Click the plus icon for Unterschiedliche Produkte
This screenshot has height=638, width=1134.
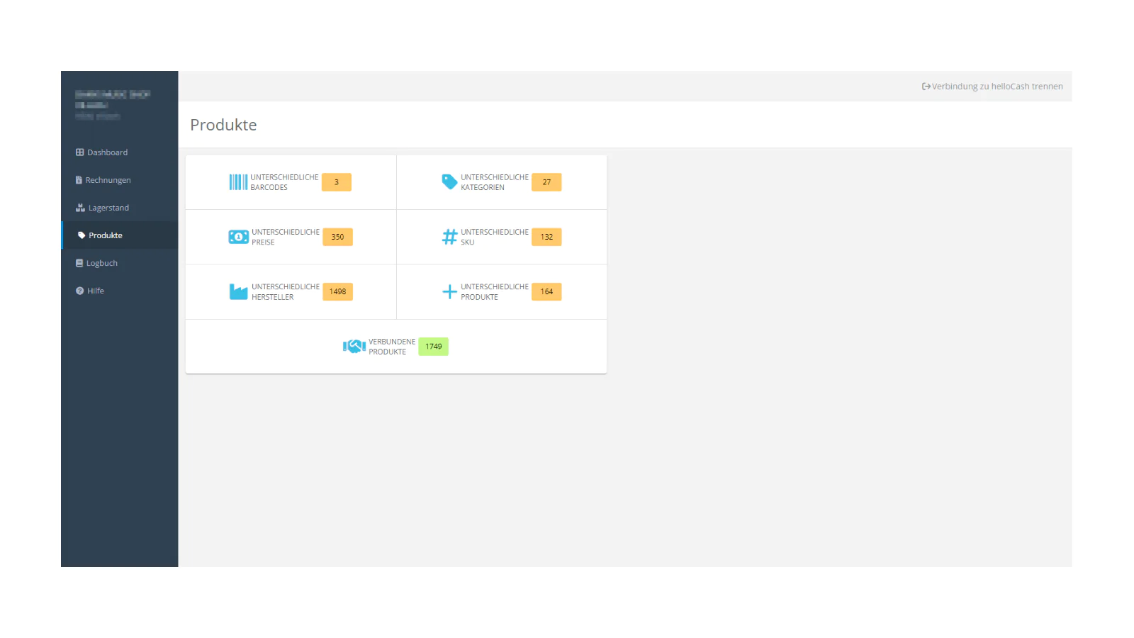coord(449,291)
